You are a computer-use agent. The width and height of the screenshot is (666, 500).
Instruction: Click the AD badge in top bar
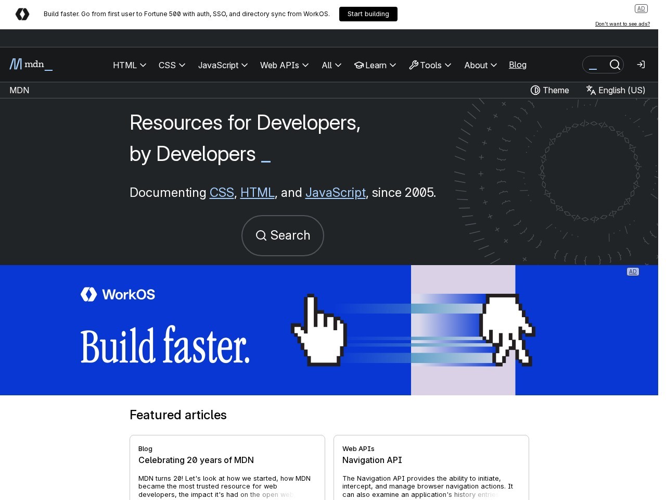coord(641,8)
